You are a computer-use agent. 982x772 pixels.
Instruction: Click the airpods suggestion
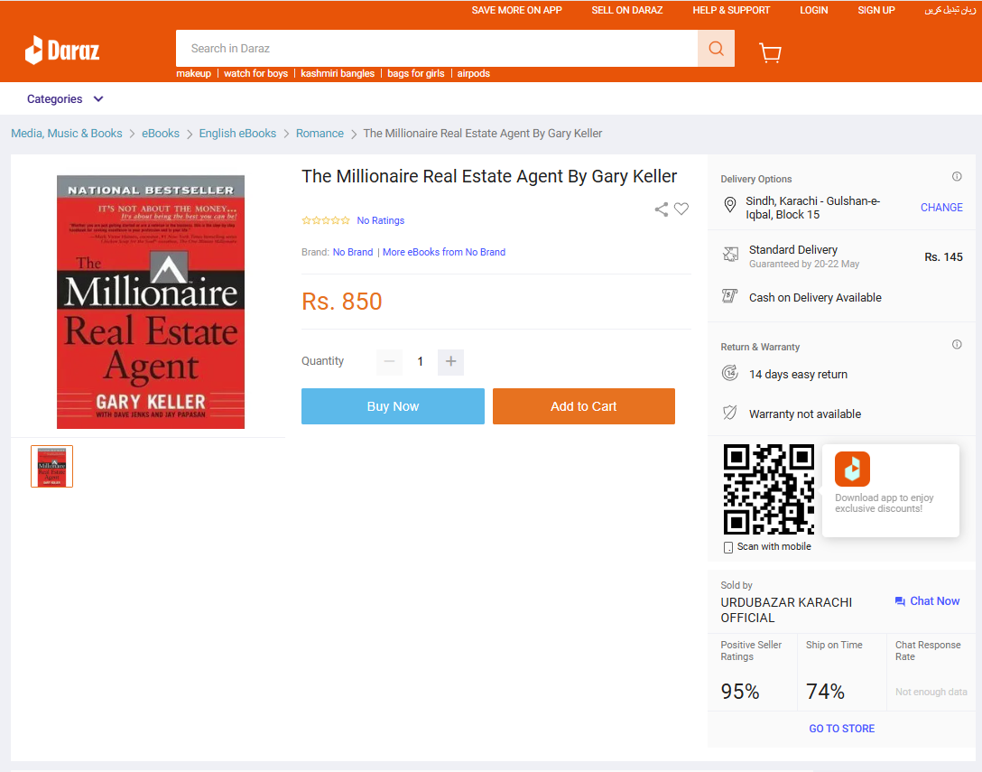pyautogui.click(x=474, y=73)
